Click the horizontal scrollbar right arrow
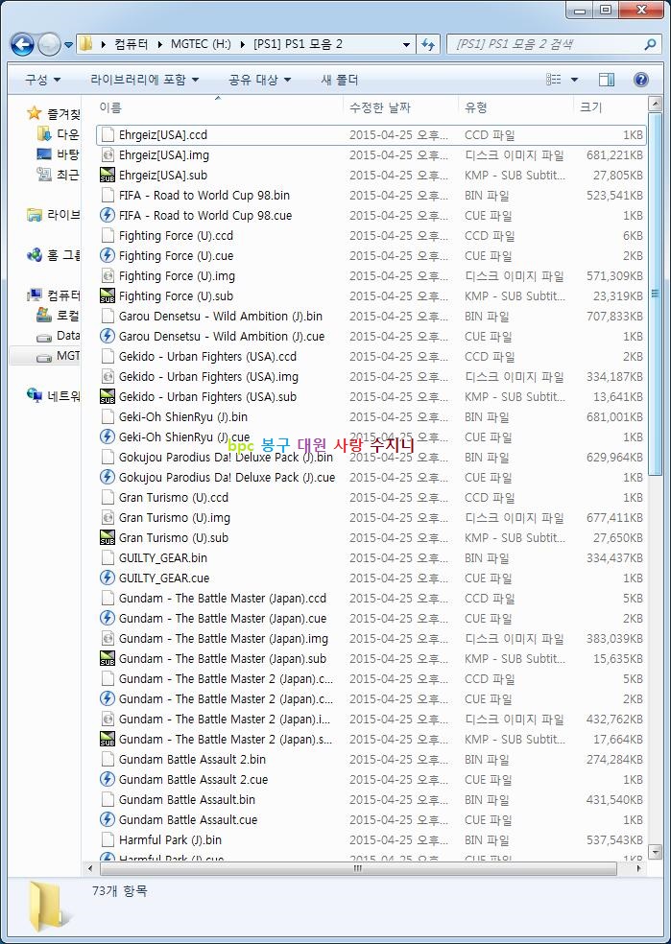 coord(639,868)
